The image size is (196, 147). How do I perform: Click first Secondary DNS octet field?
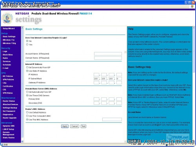[x=96, y=103]
